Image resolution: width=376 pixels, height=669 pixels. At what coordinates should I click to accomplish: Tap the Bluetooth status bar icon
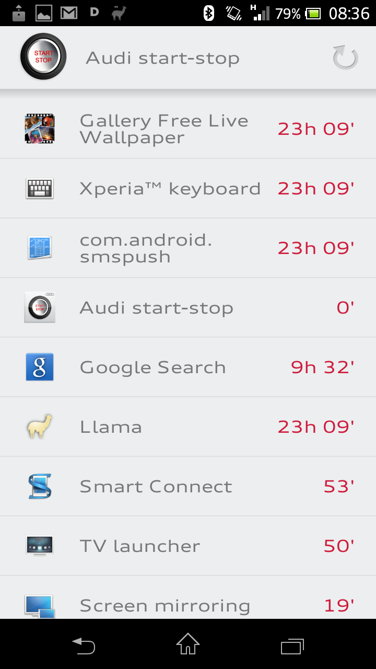coord(209,13)
